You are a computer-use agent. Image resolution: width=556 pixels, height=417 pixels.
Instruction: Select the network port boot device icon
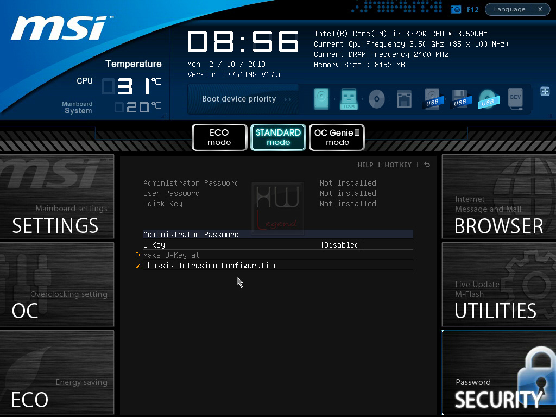coord(404,99)
